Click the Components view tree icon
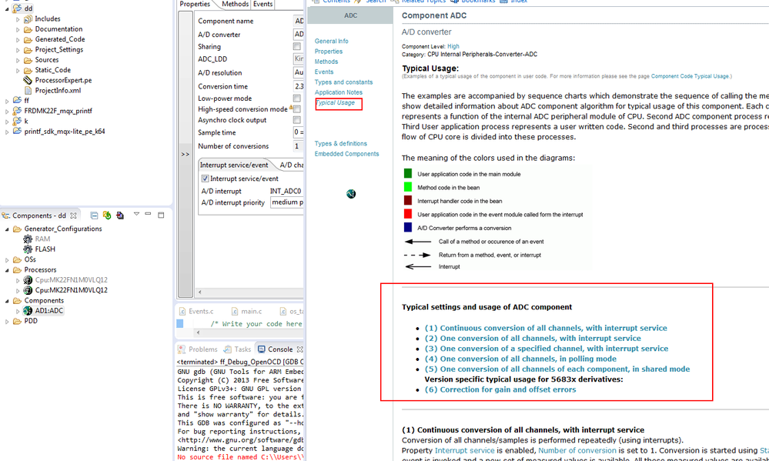 (x=6, y=215)
